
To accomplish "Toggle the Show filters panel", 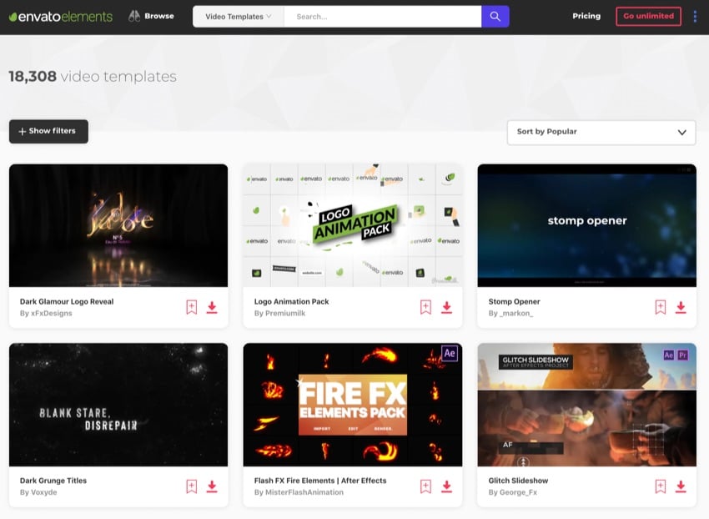I will click(x=48, y=132).
